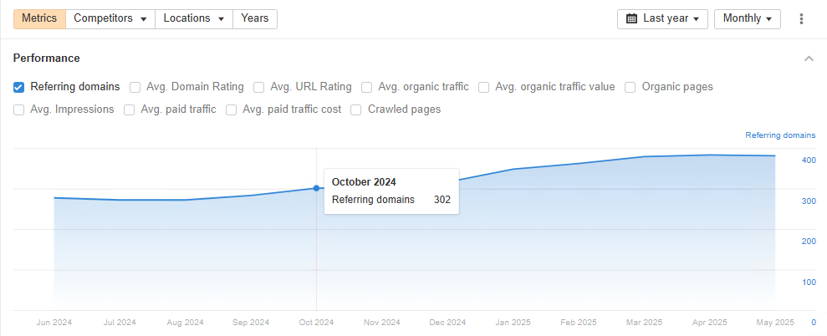Click the Jul 2024 axis label

pyautogui.click(x=120, y=323)
